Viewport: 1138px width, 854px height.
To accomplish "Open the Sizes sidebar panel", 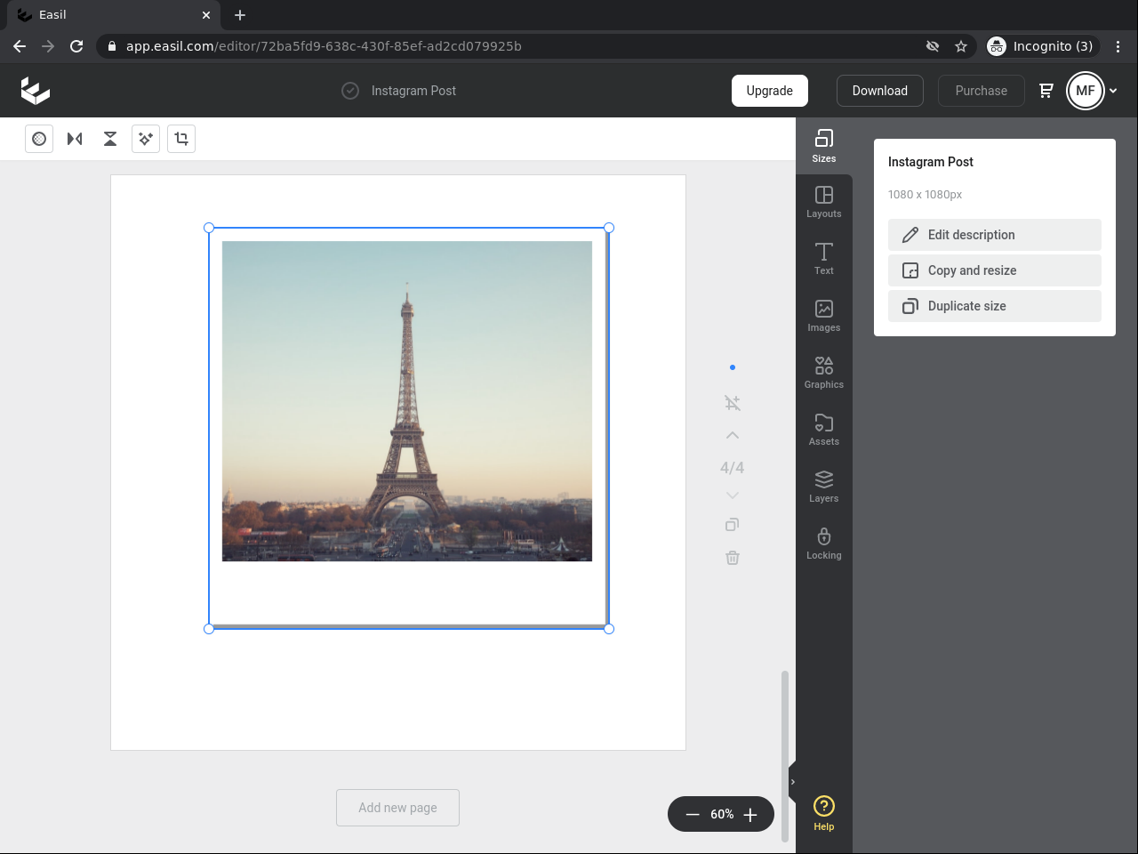I will [824, 146].
